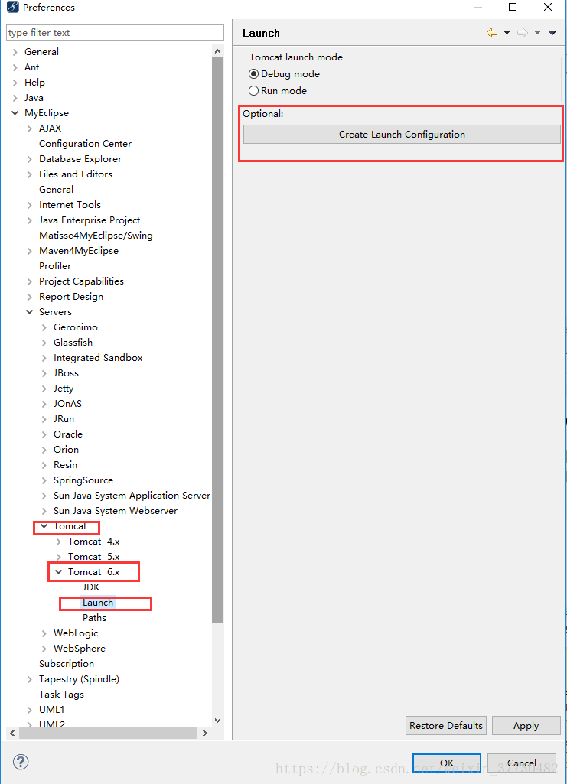Select Profiler tree item

click(x=55, y=266)
